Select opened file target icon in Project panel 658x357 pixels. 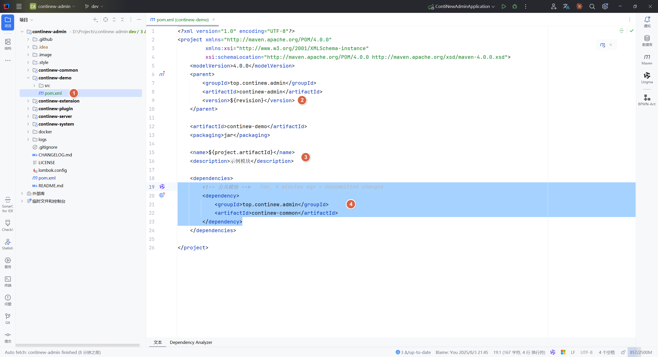[106, 20]
